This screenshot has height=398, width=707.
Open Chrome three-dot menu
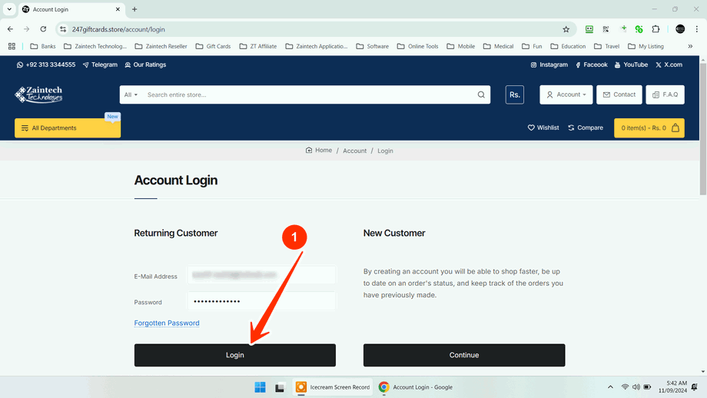(x=697, y=29)
